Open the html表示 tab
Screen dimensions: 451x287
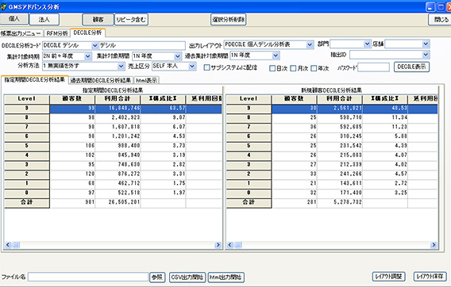147,80
